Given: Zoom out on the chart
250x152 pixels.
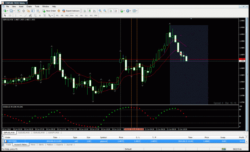Looking at the screenshot, I should pyautogui.click(x=105, y=11).
